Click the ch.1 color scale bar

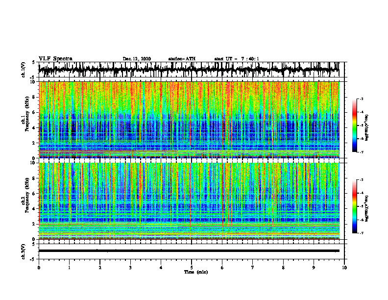[354, 125]
